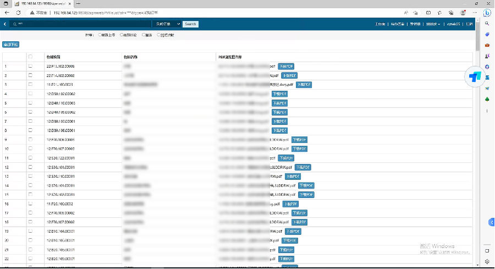495x269 pixels.
Task: Select the fourth sort radio button
Action: pos(158,35)
